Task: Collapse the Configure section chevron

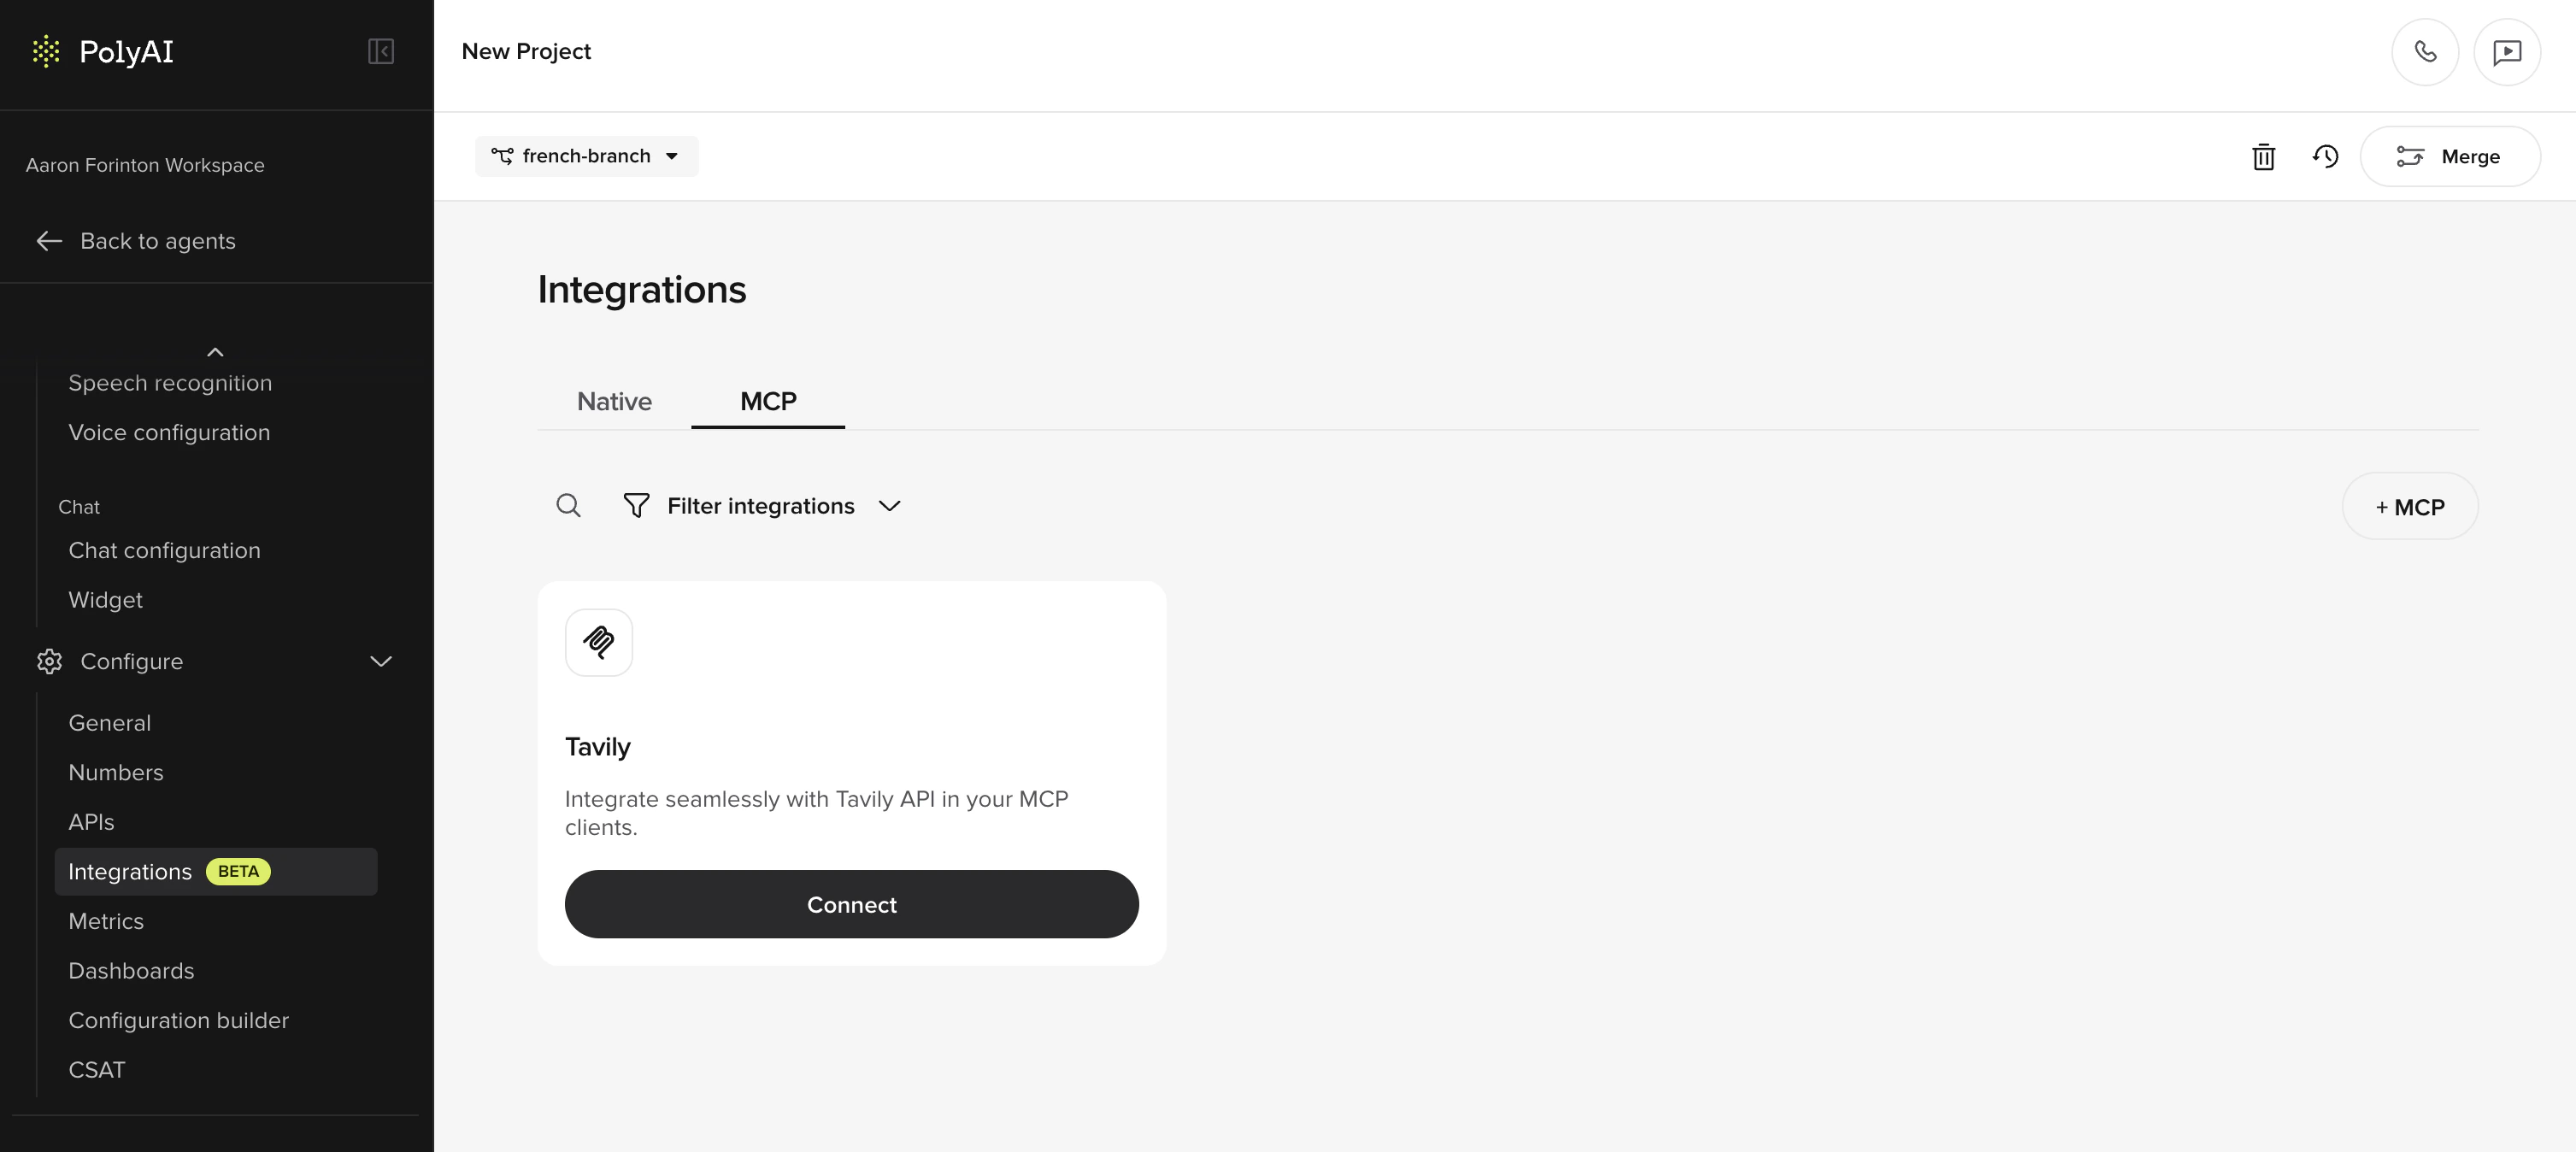Action: pos(380,661)
